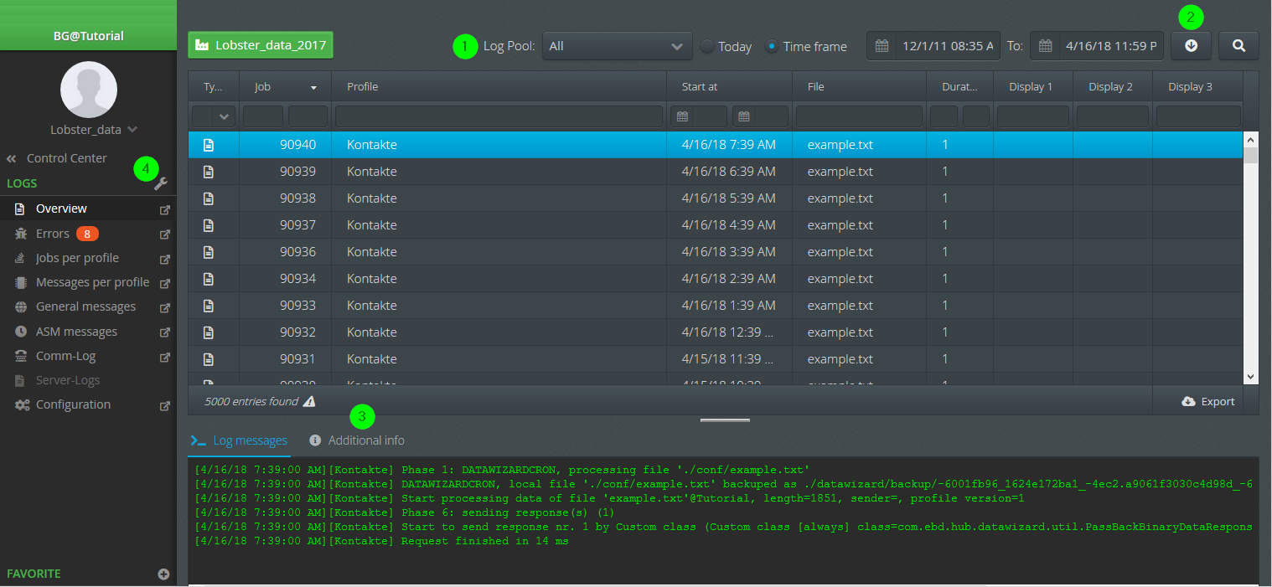This screenshot has width=1272, height=587.
Task: Open the Log Pool dropdown
Action: click(x=617, y=46)
